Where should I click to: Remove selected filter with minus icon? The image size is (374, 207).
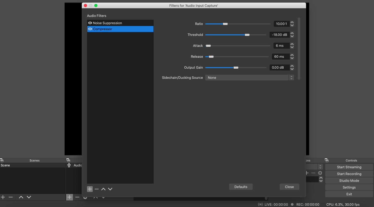pos(97,189)
